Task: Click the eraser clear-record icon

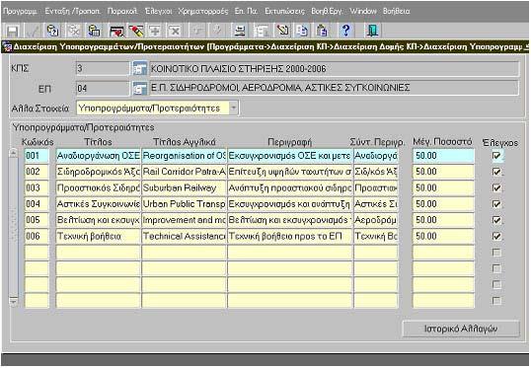Action: [x=136, y=32]
